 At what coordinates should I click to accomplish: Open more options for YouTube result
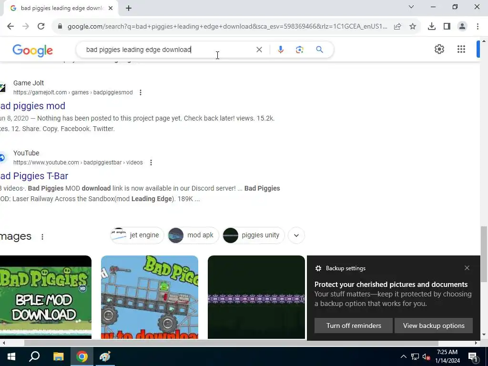click(151, 163)
